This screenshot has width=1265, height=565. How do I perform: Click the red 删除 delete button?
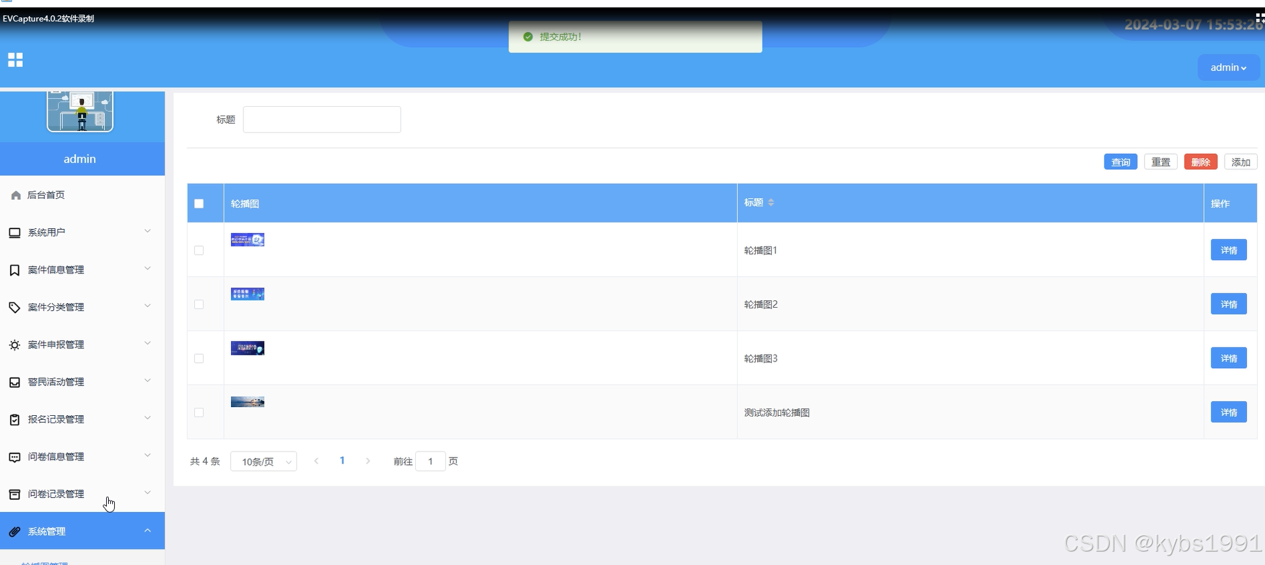(1201, 162)
